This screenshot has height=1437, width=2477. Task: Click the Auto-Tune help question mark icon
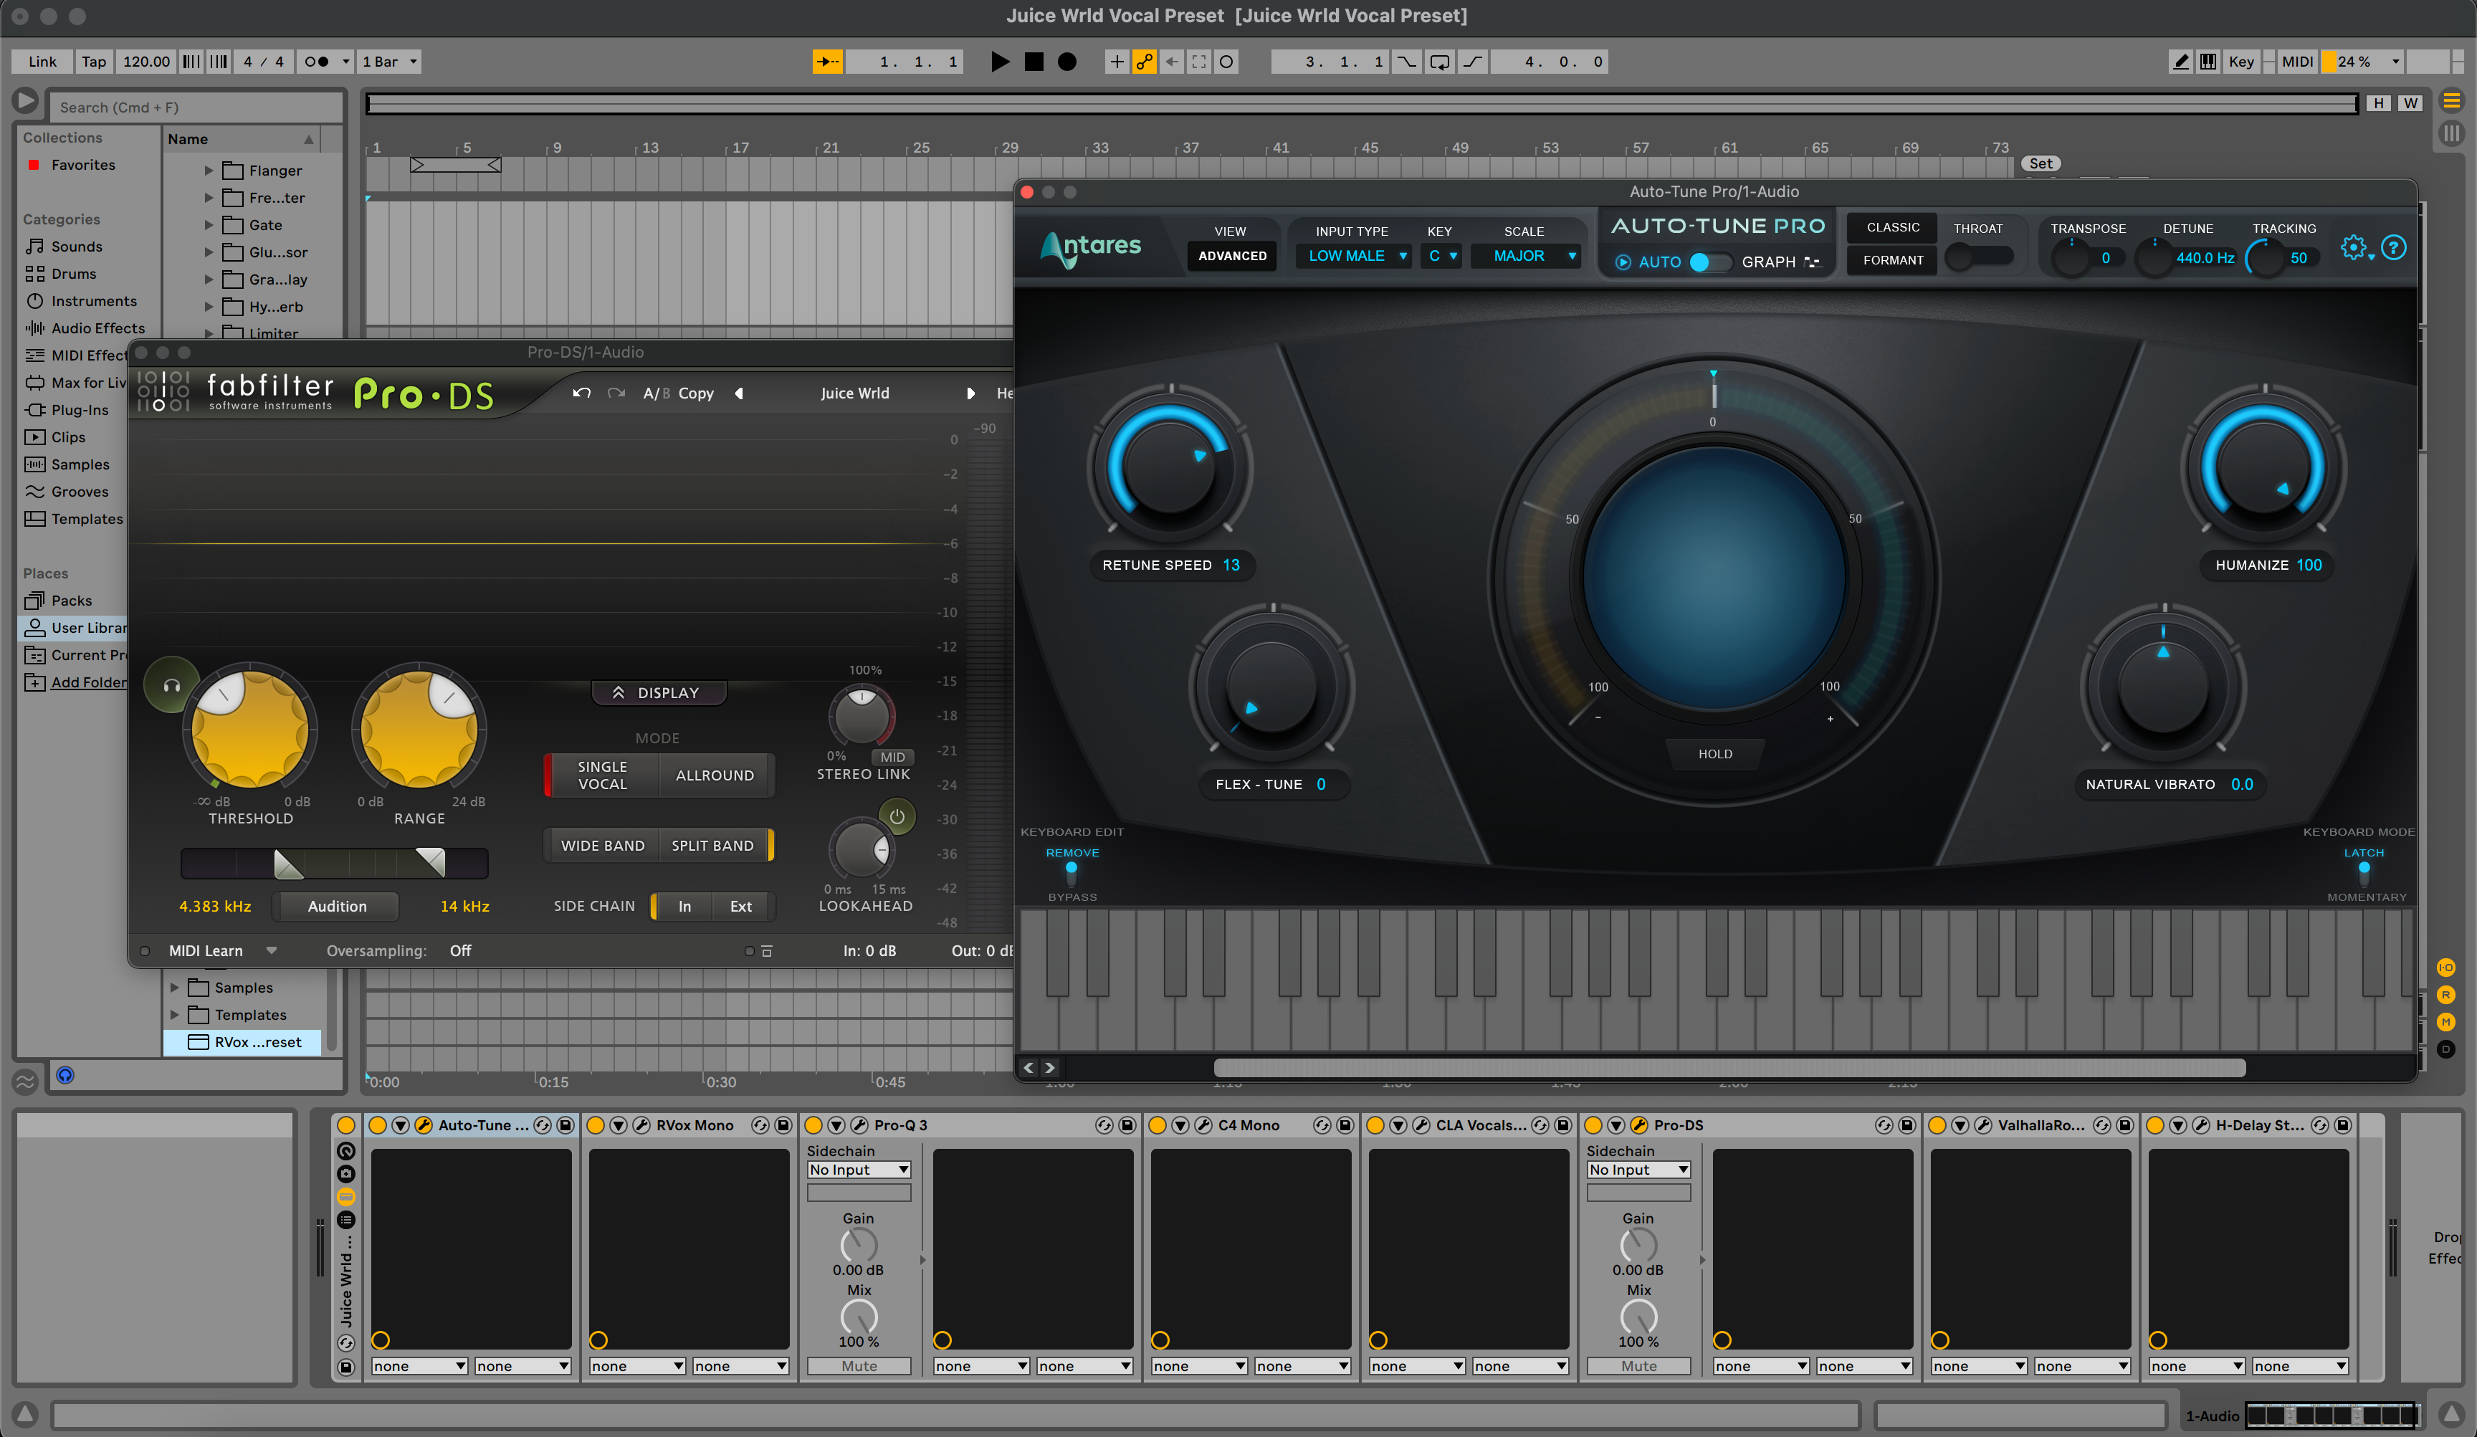tap(2395, 248)
